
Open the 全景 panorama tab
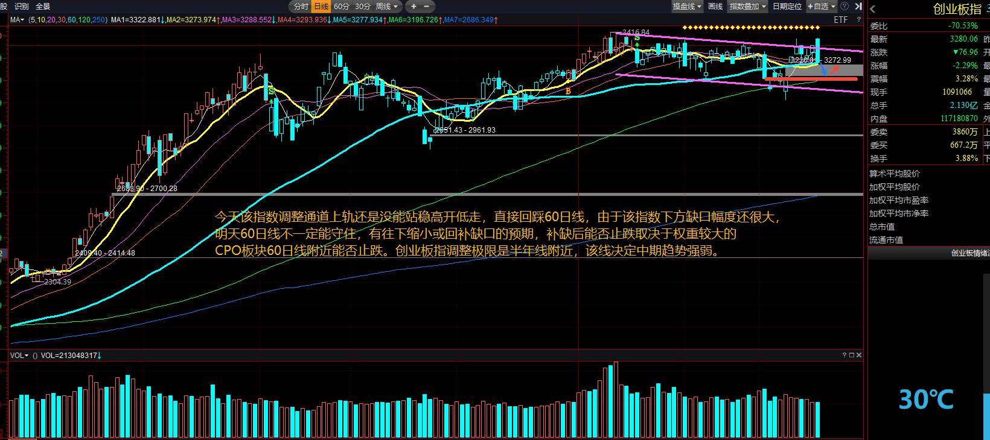[43, 7]
